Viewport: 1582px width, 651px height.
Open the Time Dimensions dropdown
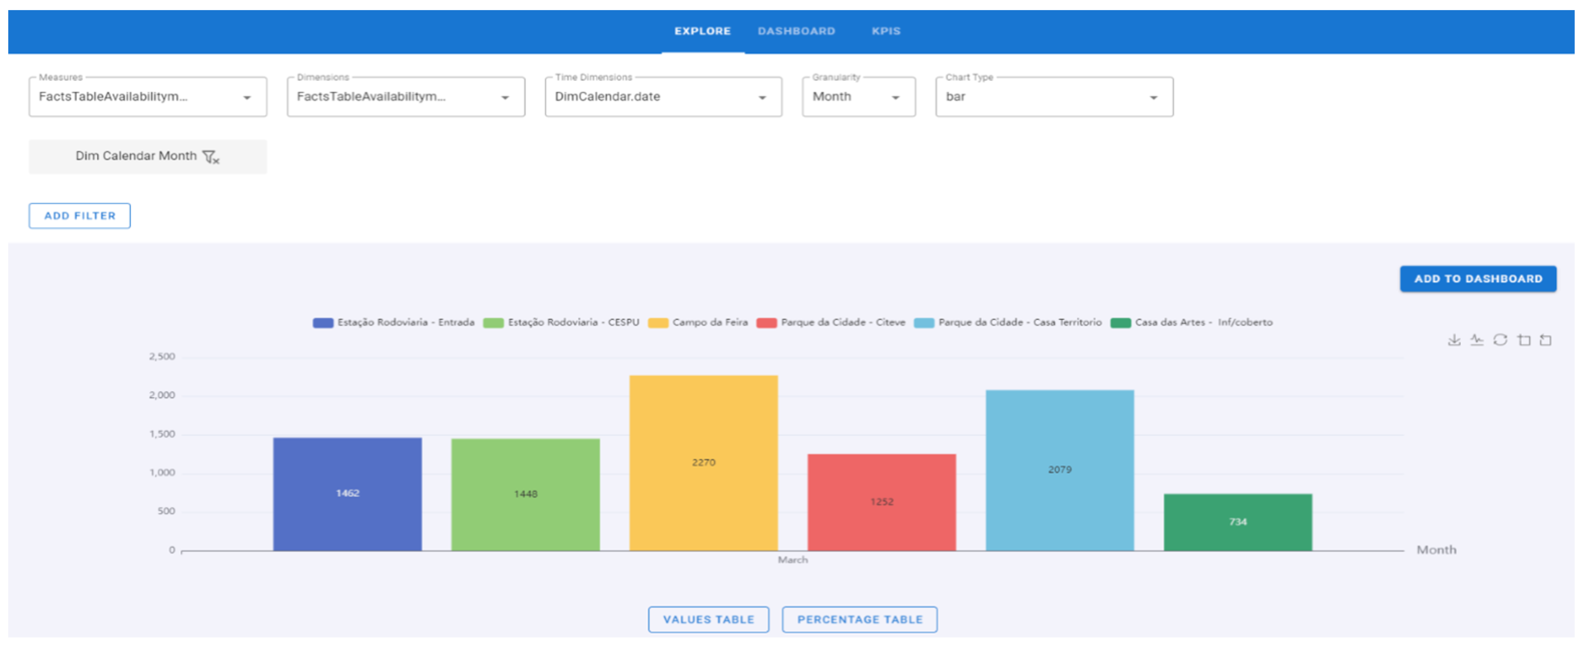(x=663, y=97)
